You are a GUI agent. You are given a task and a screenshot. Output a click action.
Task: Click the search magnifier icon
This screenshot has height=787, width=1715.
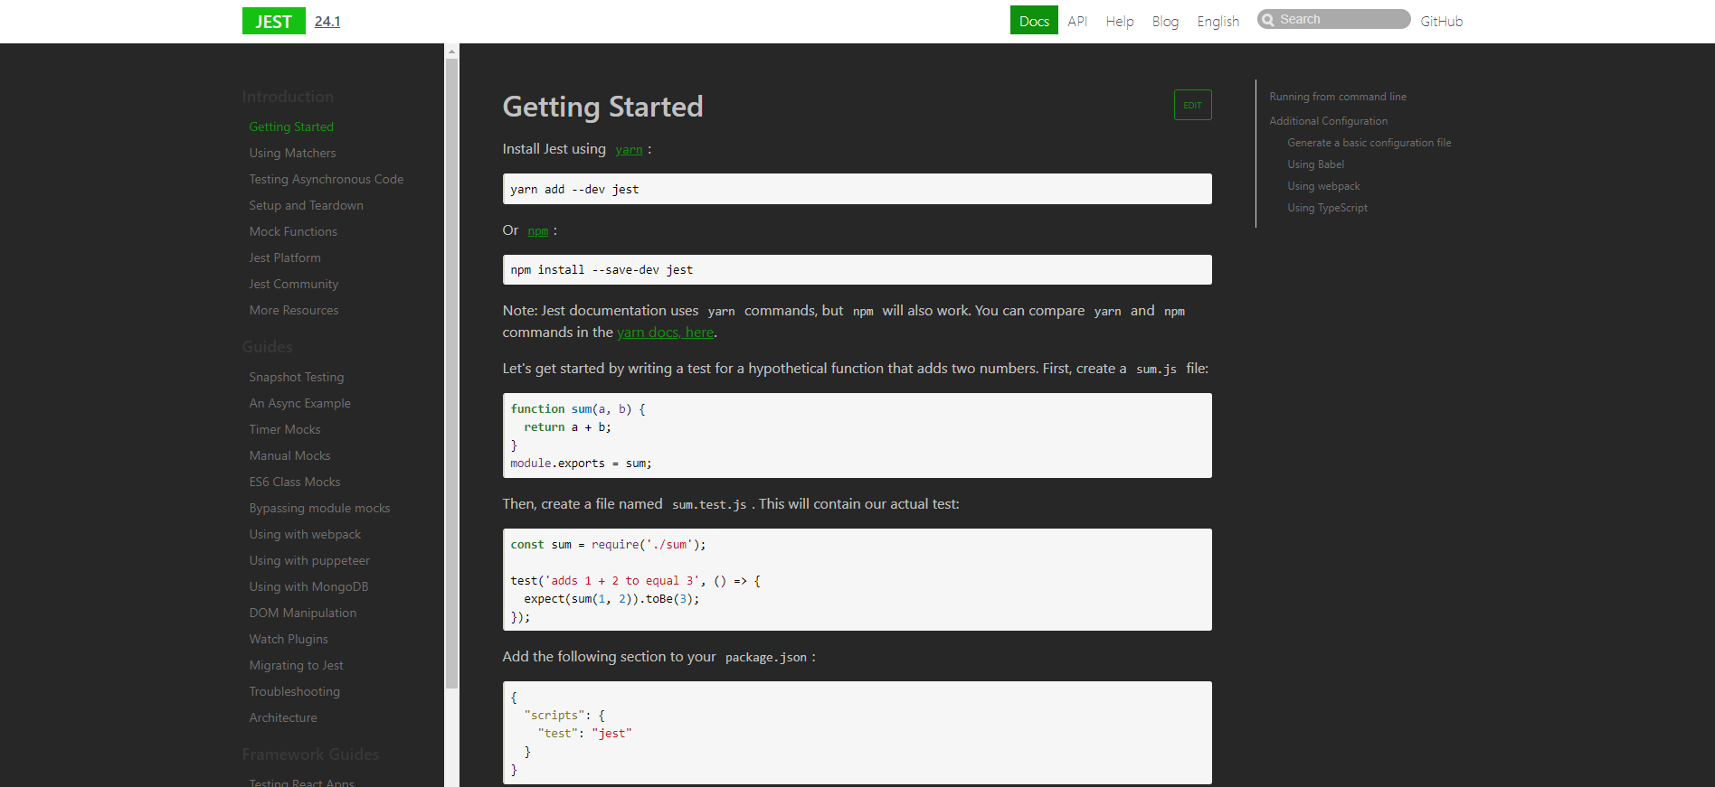coord(1268,20)
